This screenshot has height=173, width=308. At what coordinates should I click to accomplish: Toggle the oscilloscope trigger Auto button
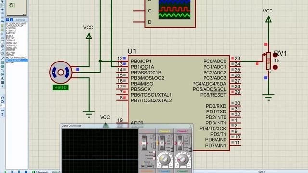[154, 152]
